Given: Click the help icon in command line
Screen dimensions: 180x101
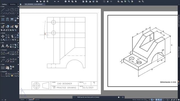Looking at the screenshot, I should pyautogui.click(x=119, y=97).
